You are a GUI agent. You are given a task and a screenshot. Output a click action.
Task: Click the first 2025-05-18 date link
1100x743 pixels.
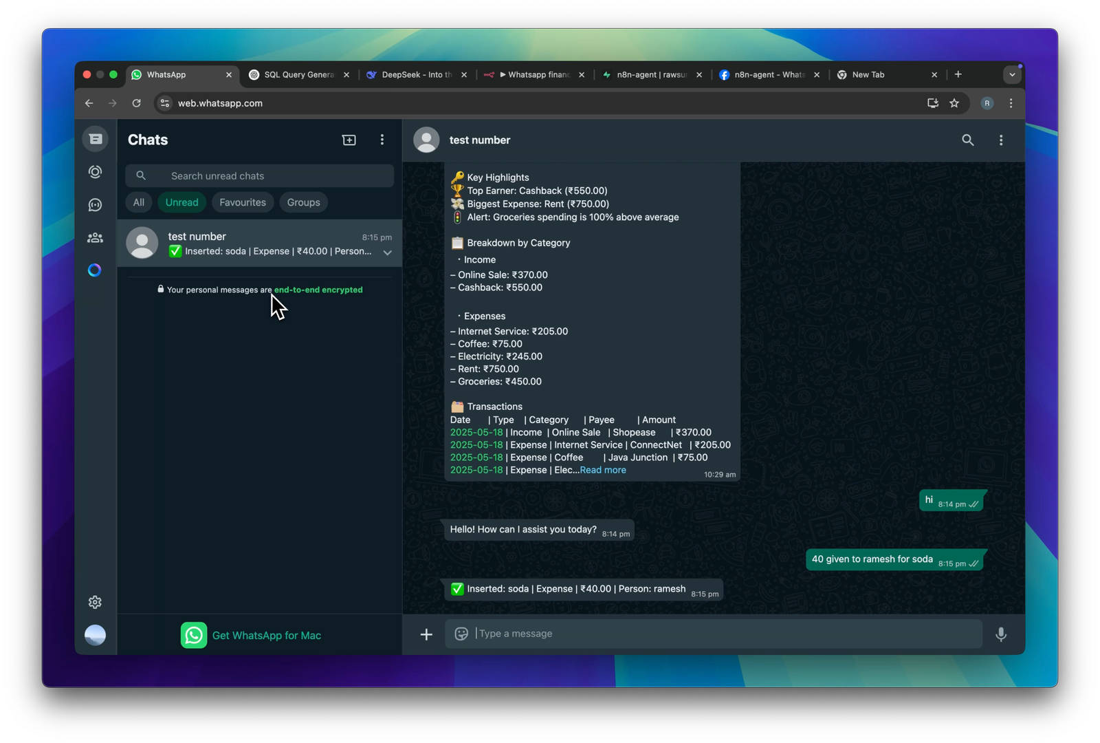click(476, 432)
